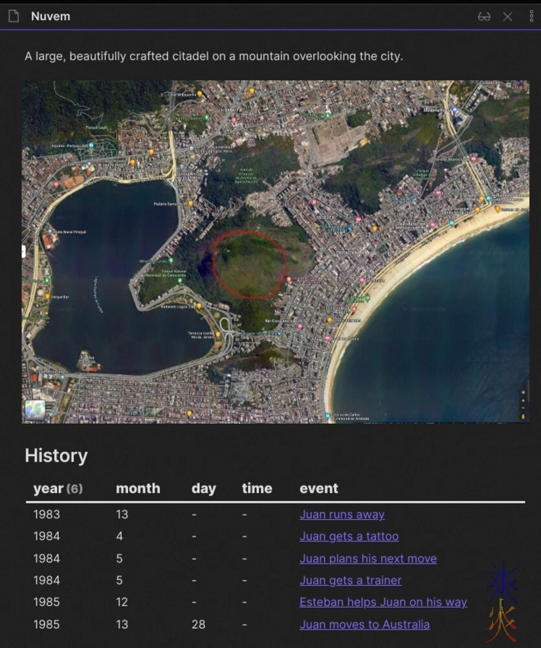Follow the 'Juan plans his next move' link
The width and height of the screenshot is (541, 648).
point(368,559)
